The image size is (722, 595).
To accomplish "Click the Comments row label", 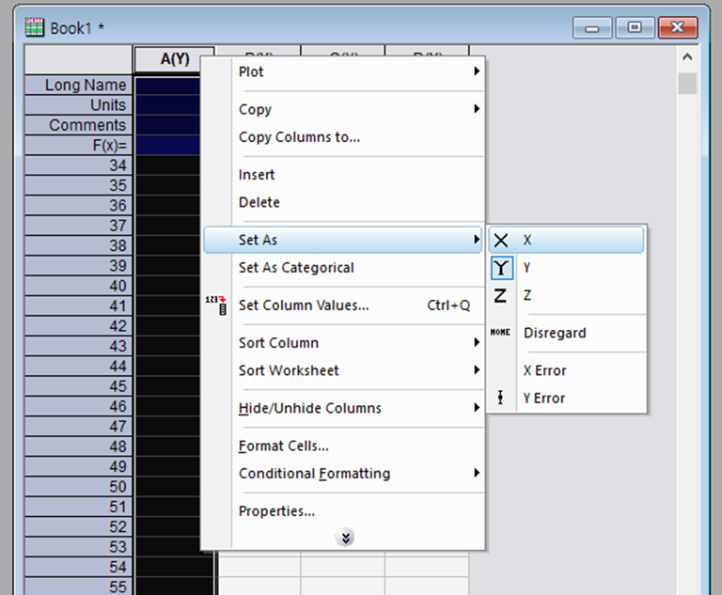I will coord(78,125).
